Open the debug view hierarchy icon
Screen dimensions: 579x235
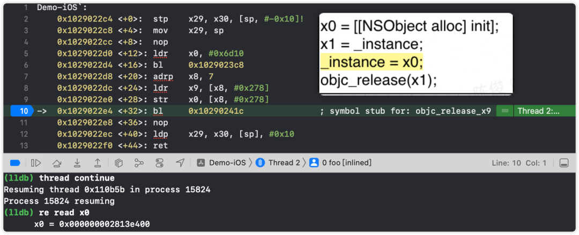(118, 163)
